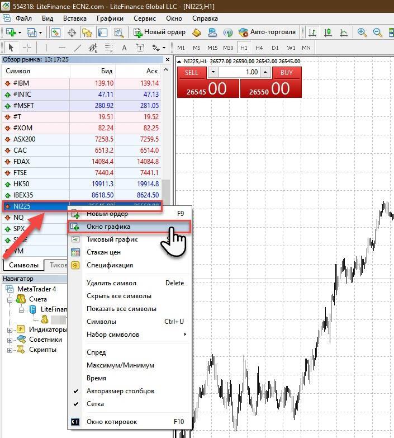Select the #MSFT symbol row
Image resolution: width=394 pixels, height=438 pixels.
coord(82,106)
